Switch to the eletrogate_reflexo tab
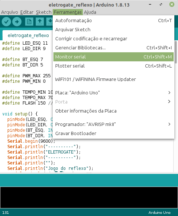The height and width of the screenshot is (216, 178). (x=28, y=36)
